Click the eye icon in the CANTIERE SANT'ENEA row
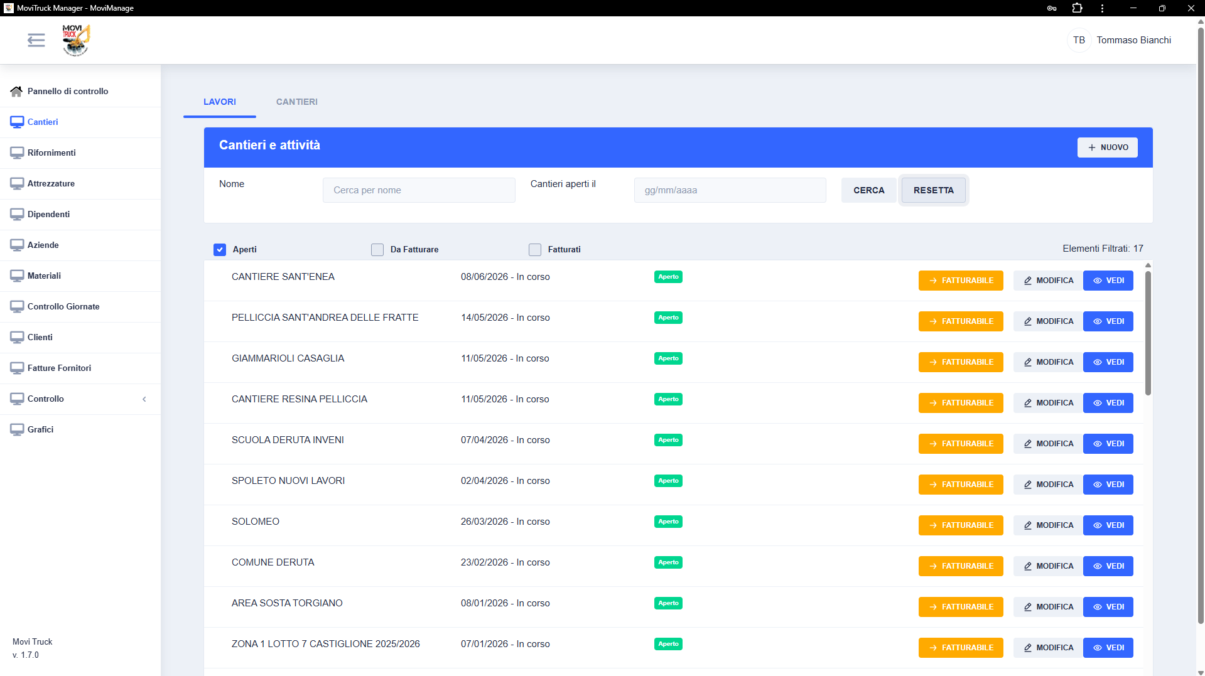The width and height of the screenshot is (1205, 676). (1098, 281)
